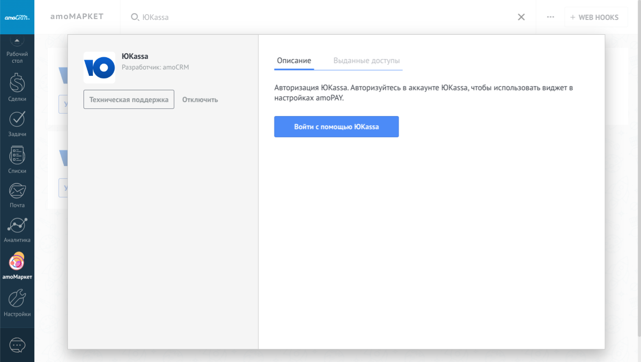Select the amoМаркет sidebar icon
The height and width of the screenshot is (362, 641).
coord(17,262)
